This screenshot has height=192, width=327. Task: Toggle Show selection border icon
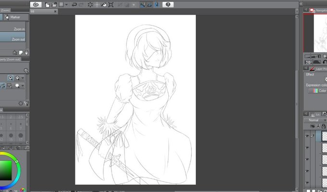[134, 5]
